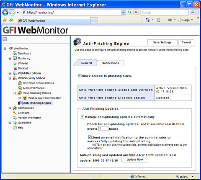Screen dimensions: 201x180
Task: Toggle Send an email notification checkbox
Action: click(90, 137)
